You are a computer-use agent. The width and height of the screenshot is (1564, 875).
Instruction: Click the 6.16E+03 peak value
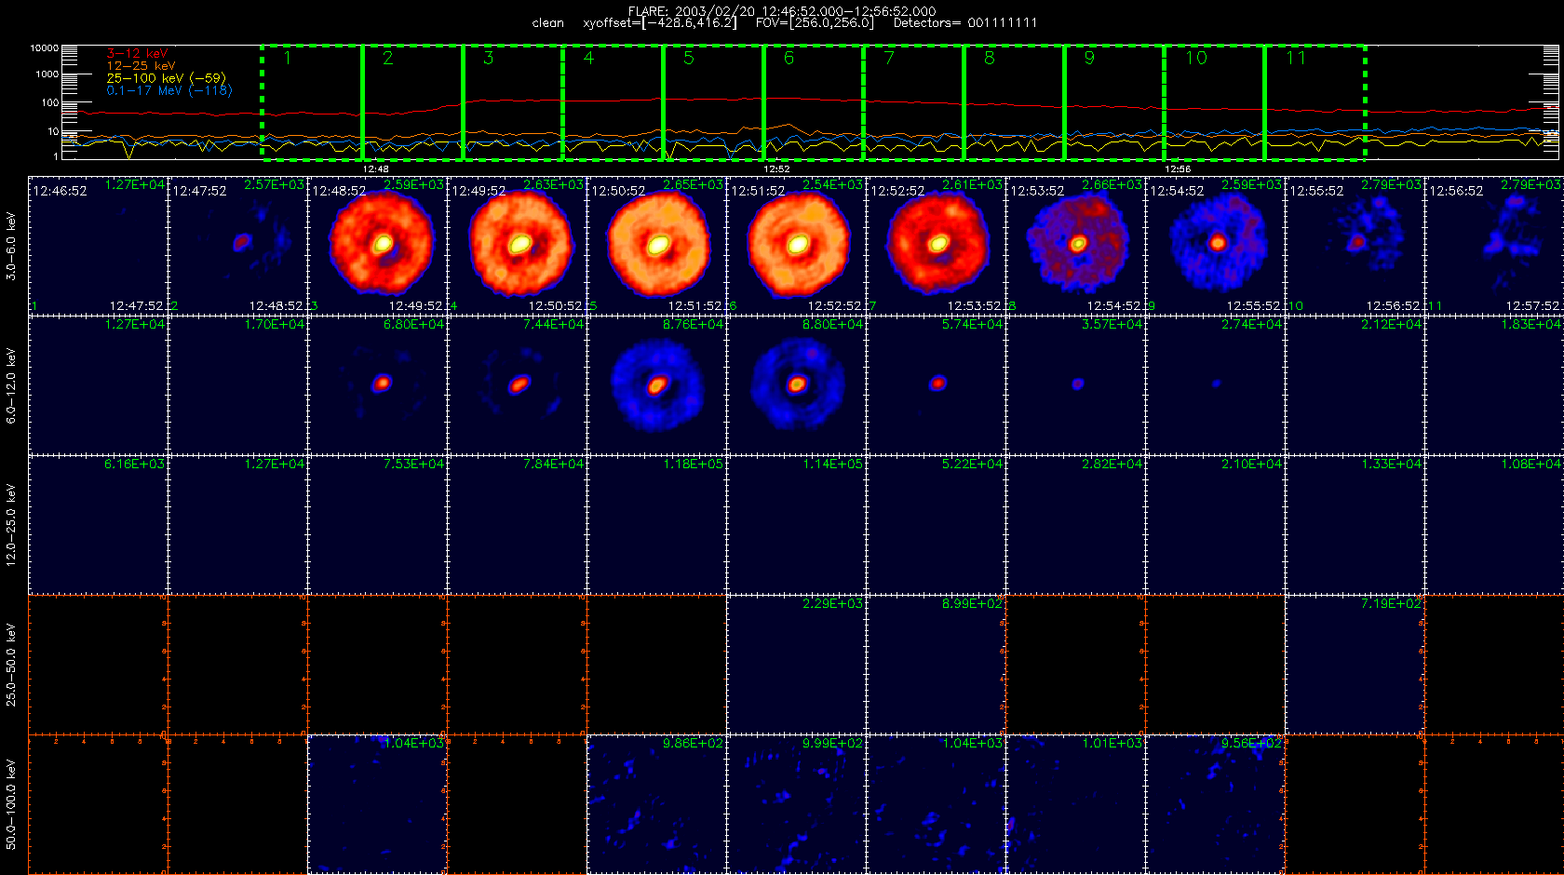[x=134, y=464]
